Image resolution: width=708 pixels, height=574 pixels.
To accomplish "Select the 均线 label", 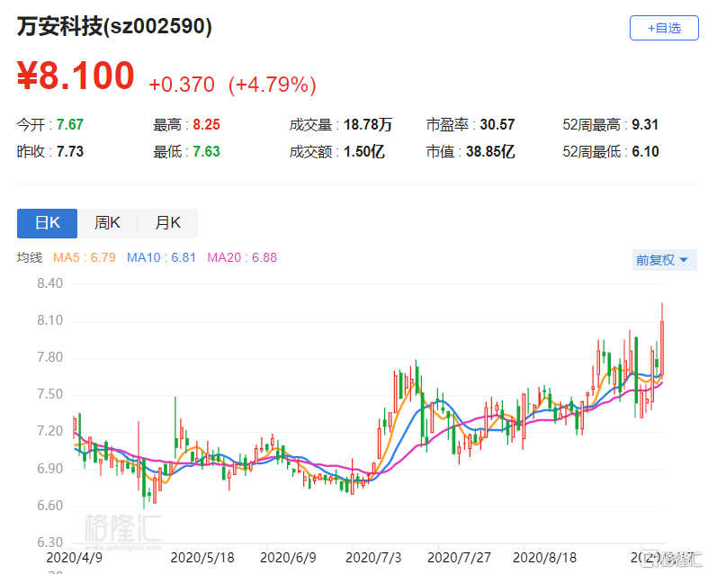I will point(30,257).
